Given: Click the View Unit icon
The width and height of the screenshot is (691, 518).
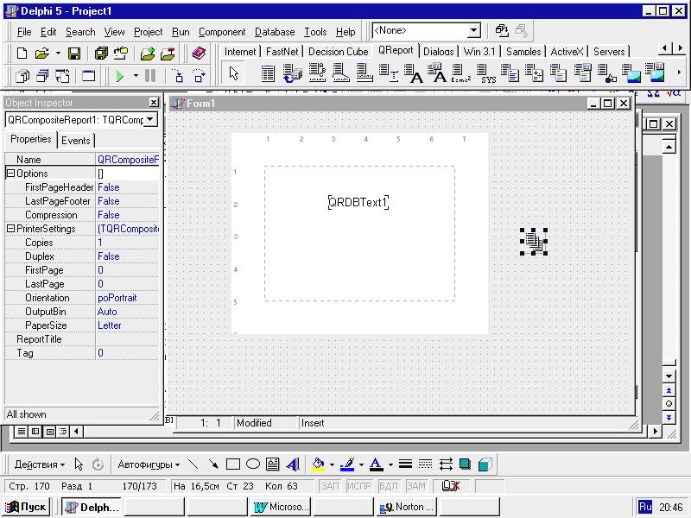Looking at the screenshot, I should coord(22,76).
